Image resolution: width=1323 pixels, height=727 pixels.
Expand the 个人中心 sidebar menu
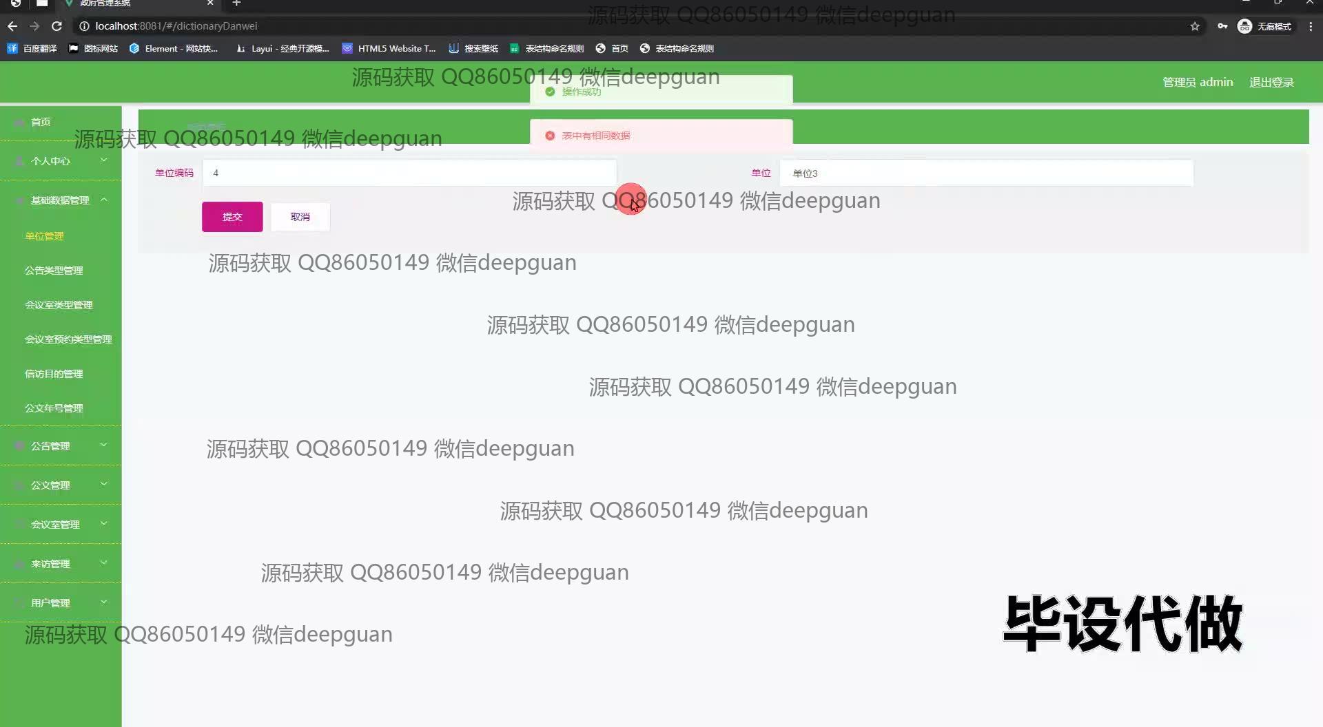61,161
